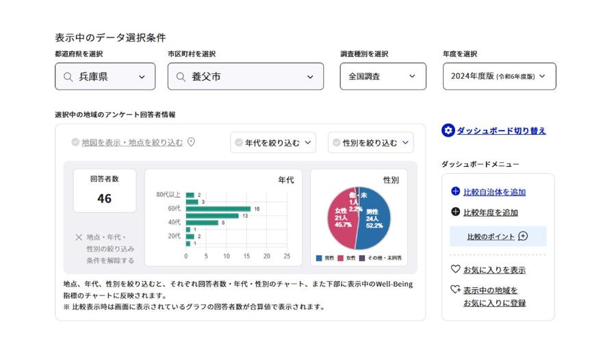This screenshot has width=616, height=346.
Task: Expand the 年度 dropdown showing 2024年度版
Action: coord(499,77)
